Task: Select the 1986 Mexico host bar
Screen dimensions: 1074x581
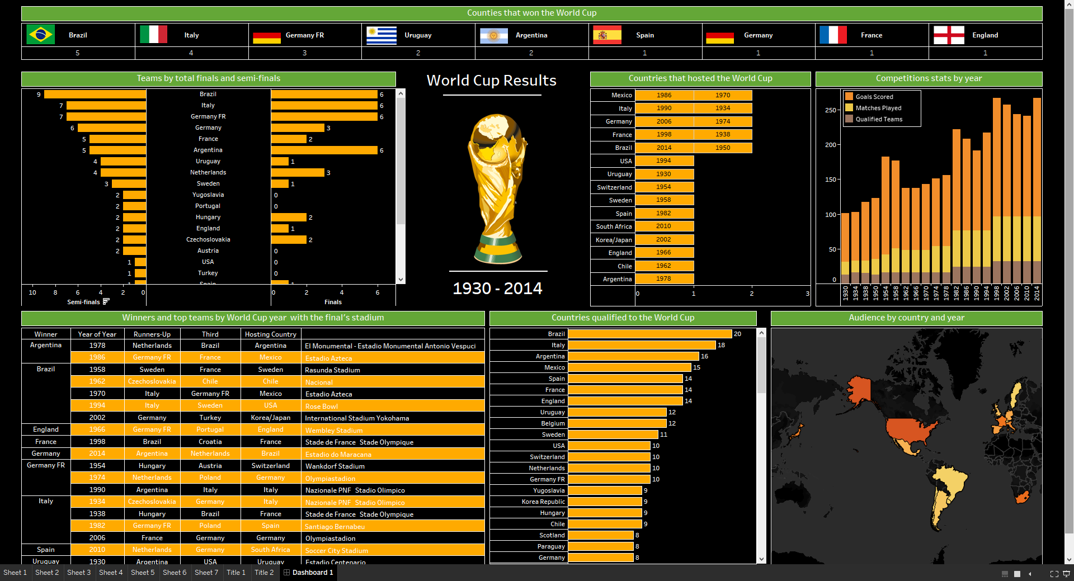Action: click(664, 95)
